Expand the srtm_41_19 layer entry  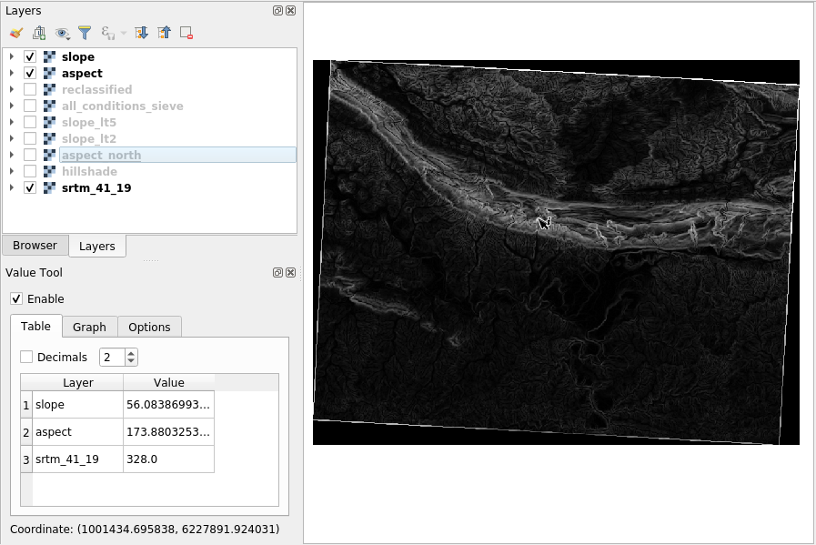point(11,187)
